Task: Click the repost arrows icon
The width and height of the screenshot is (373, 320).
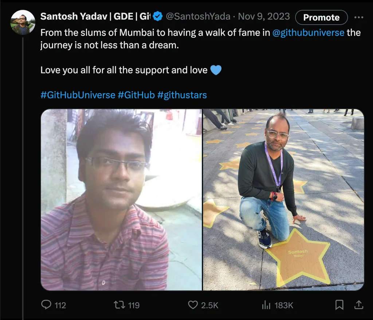Action: pos(119,305)
